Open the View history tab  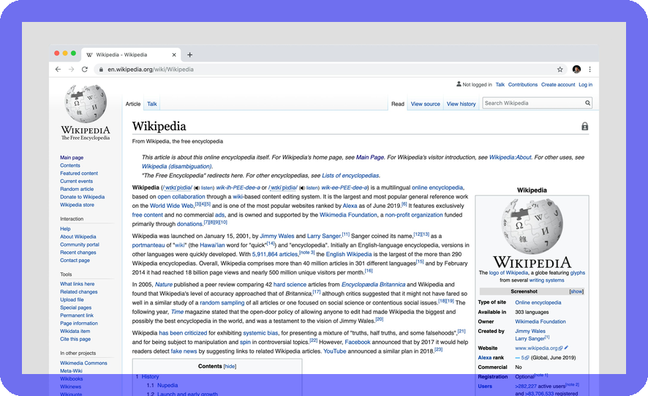[x=461, y=104]
